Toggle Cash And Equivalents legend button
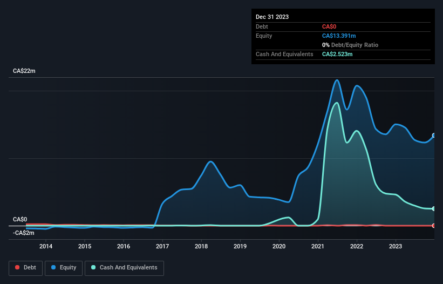This screenshot has width=443, height=284. click(124, 268)
